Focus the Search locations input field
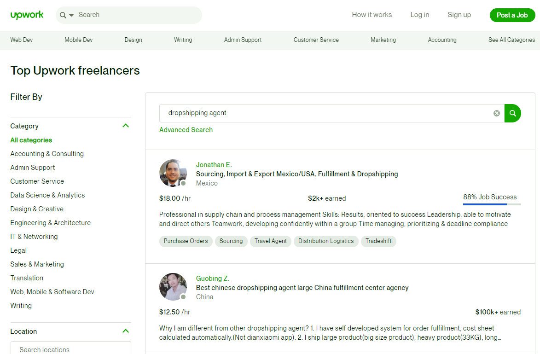 click(x=70, y=349)
